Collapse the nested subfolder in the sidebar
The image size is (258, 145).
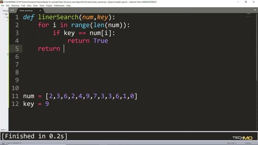5,17
